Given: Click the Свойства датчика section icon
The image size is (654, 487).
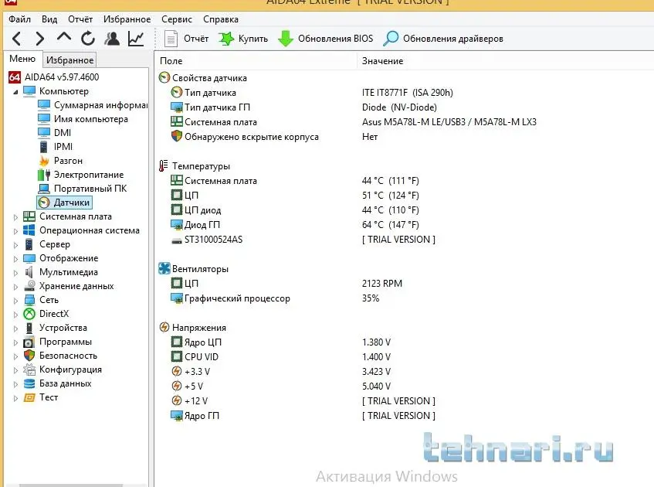Looking at the screenshot, I should pos(164,77).
